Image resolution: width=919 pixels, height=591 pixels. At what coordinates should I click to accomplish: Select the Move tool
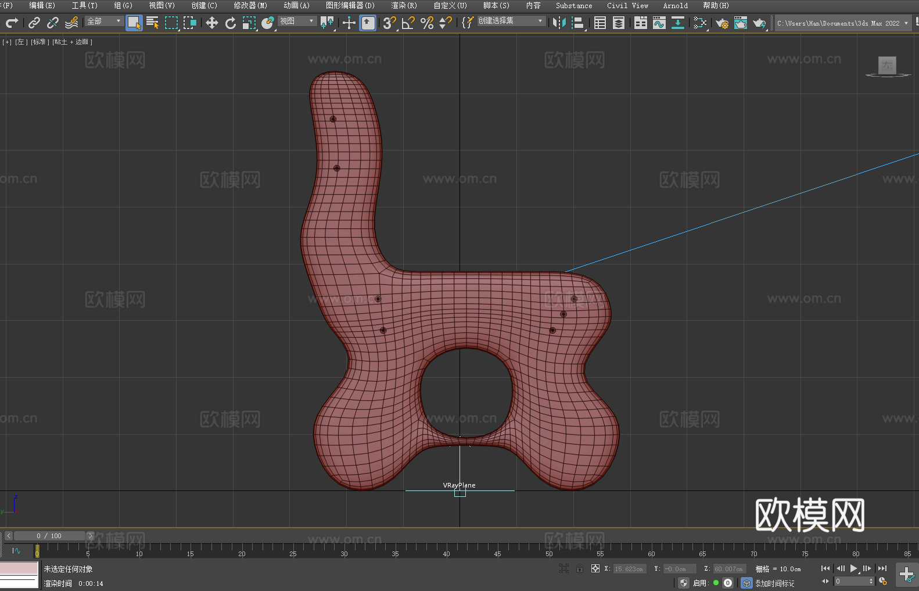coord(212,23)
